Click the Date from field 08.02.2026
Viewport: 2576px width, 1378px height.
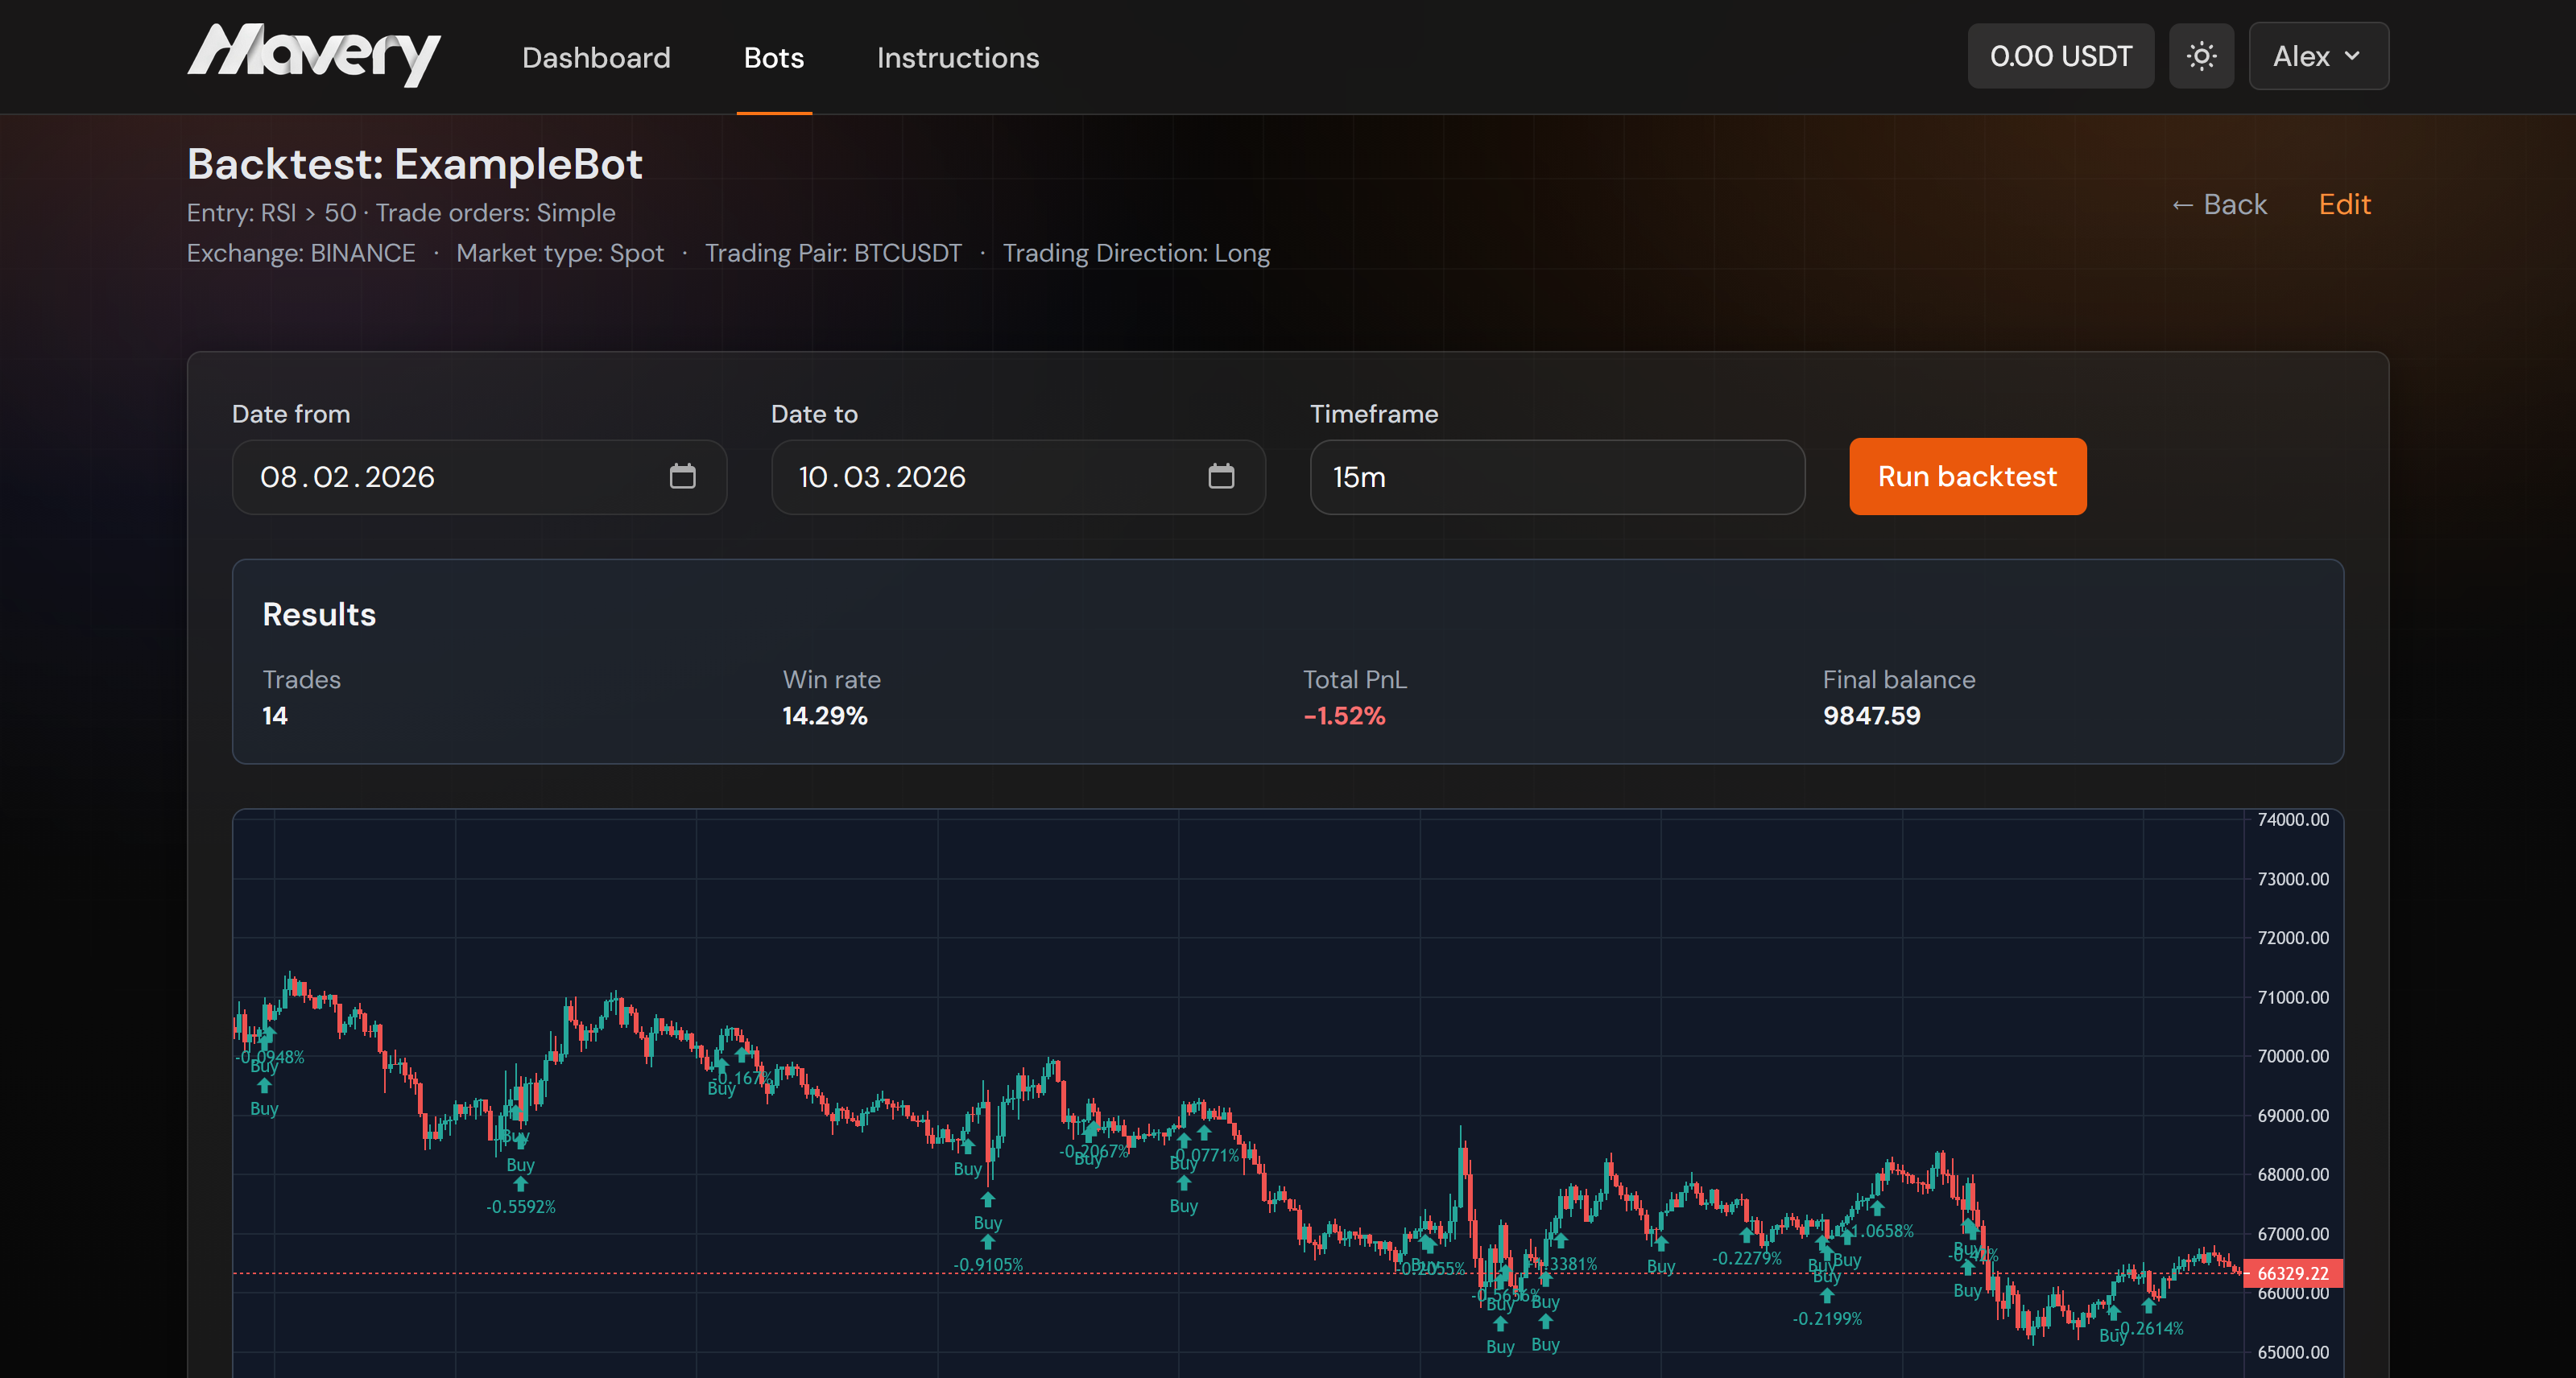479,477
